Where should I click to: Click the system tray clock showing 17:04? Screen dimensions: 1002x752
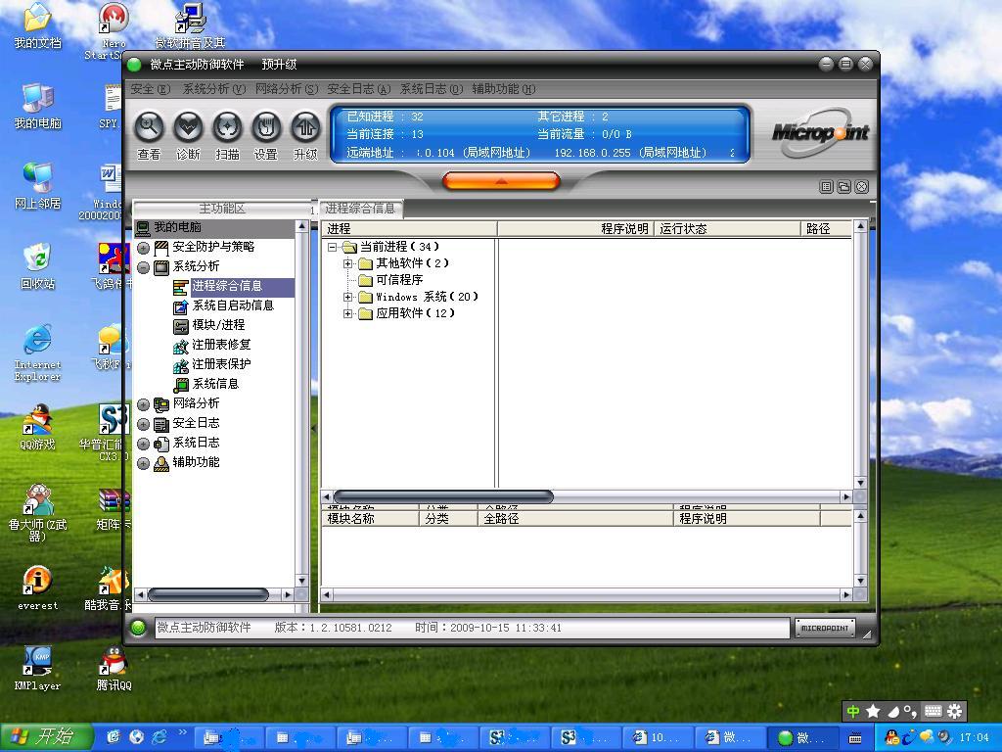click(974, 737)
